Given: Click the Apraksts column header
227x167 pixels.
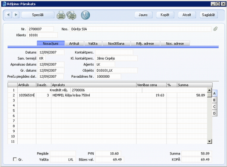Looking at the screenshot, I should point(94,85).
